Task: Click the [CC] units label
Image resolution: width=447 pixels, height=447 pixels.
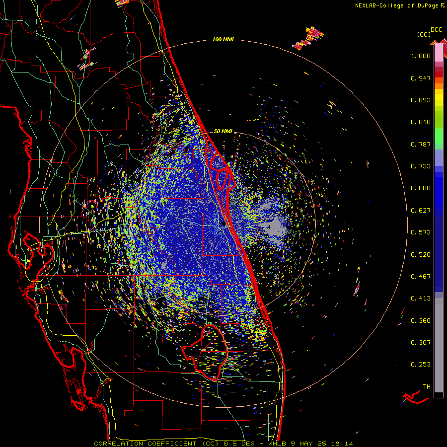Action: coord(424,34)
